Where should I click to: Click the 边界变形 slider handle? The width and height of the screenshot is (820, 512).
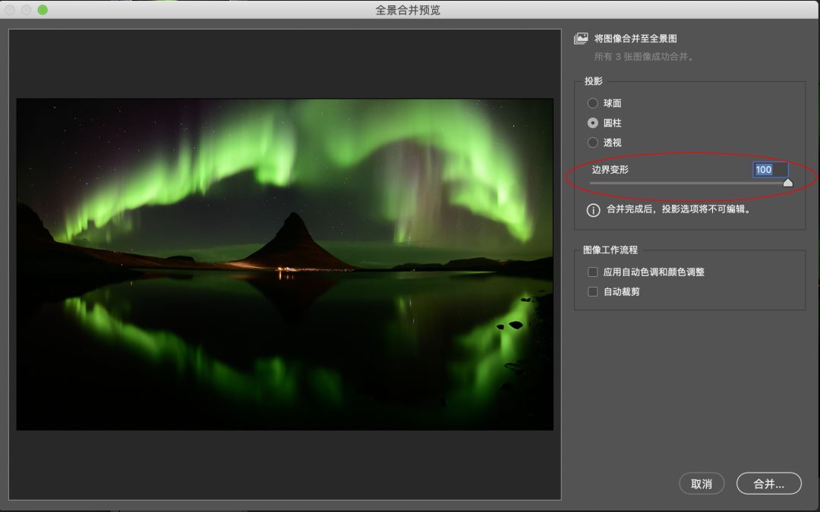[x=787, y=183]
